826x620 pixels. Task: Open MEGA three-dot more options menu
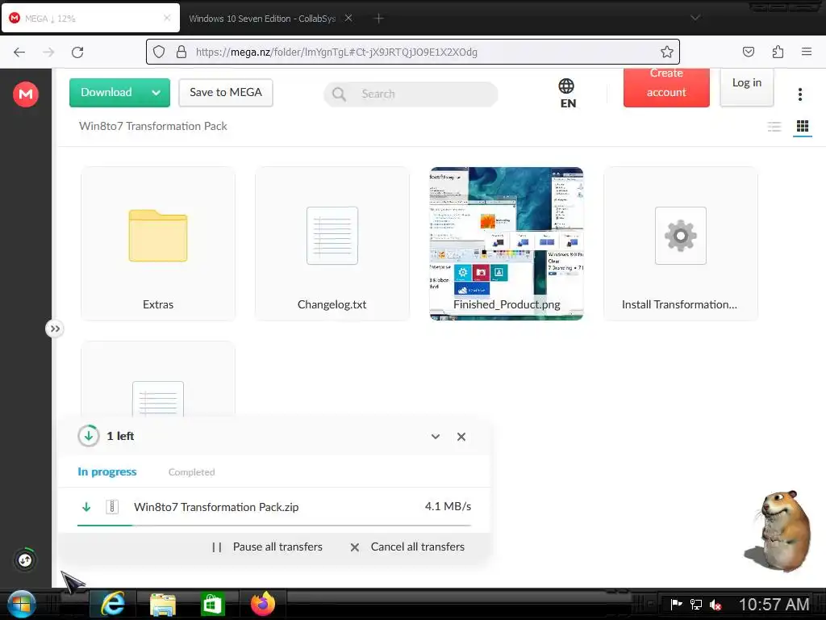pos(799,94)
